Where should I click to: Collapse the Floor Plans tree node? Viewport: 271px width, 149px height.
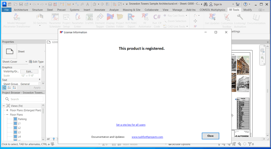tap(7, 114)
